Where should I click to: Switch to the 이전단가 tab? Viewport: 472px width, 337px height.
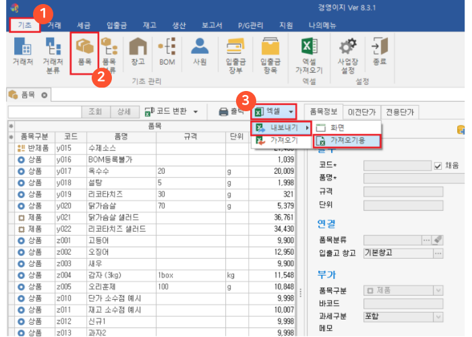(361, 112)
